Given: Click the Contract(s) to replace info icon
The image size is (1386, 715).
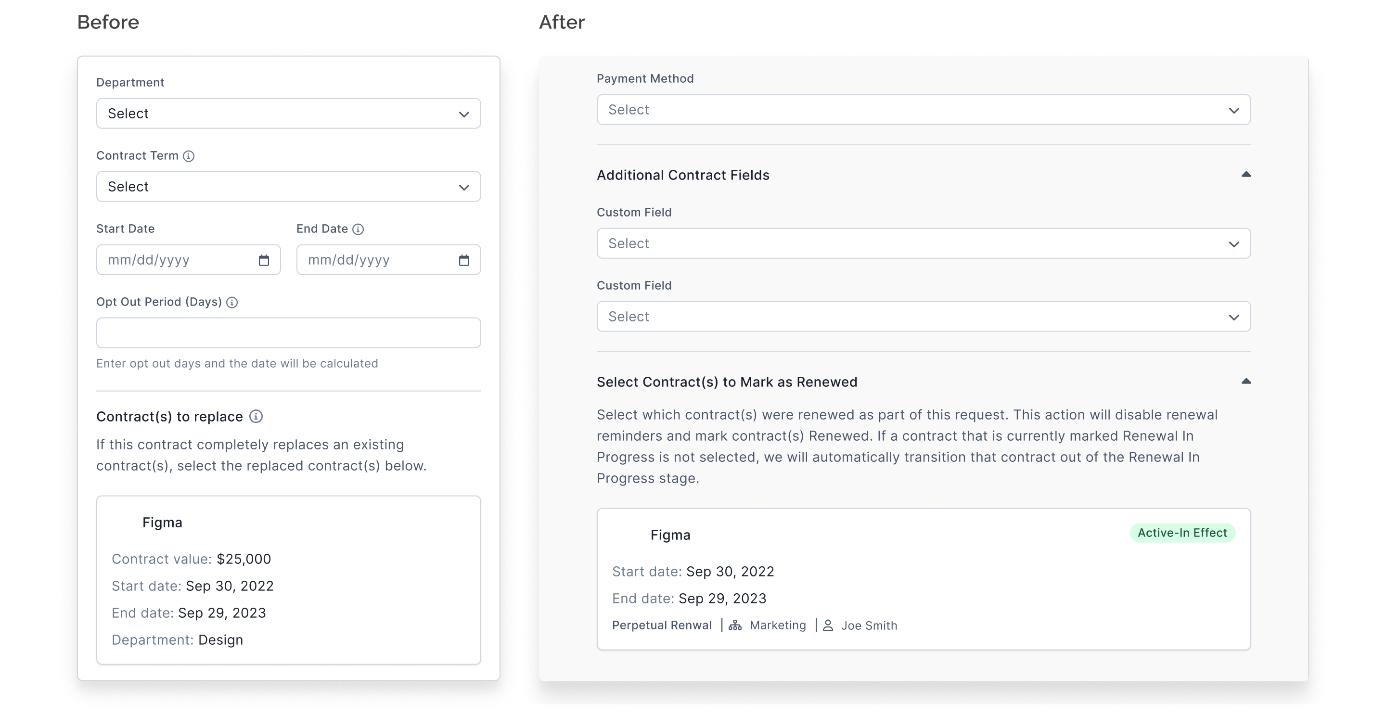Looking at the screenshot, I should click(x=257, y=416).
